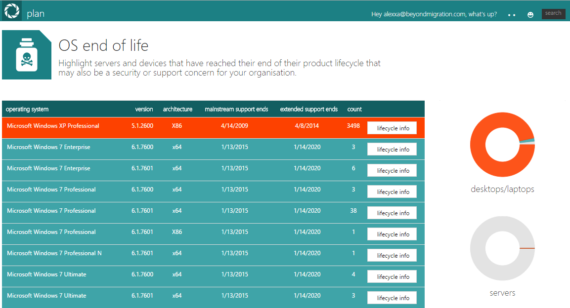Select Windows 7 Enterprise name in 6.1.7600 row
Screen dimensions: 570x308
[48, 147]
